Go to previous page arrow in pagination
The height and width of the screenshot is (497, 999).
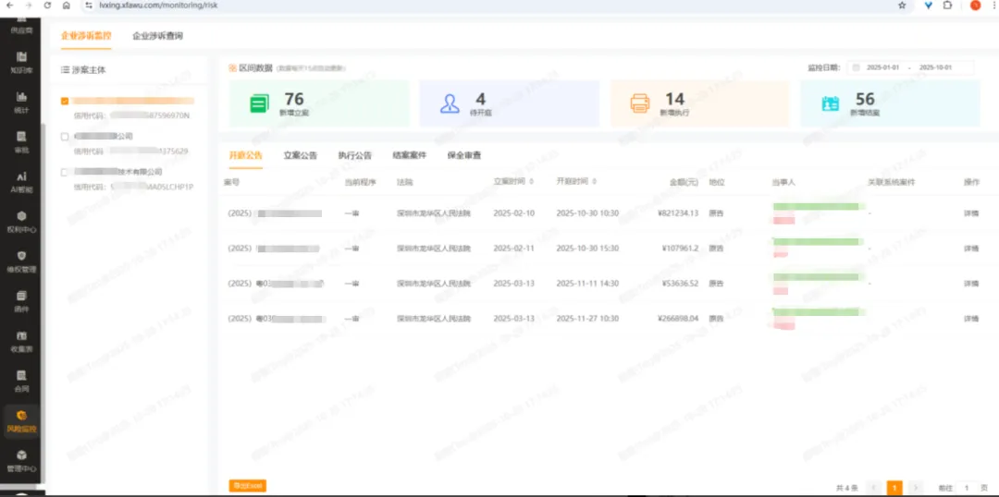pos(873,488)
